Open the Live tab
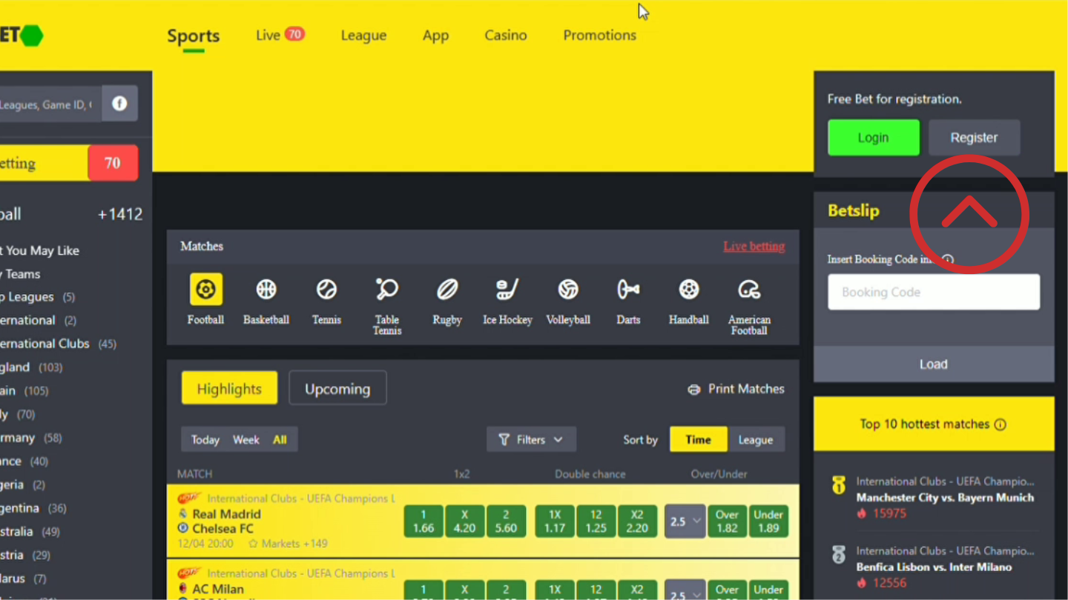This screenshot has width=1068, height=600. 280,35
